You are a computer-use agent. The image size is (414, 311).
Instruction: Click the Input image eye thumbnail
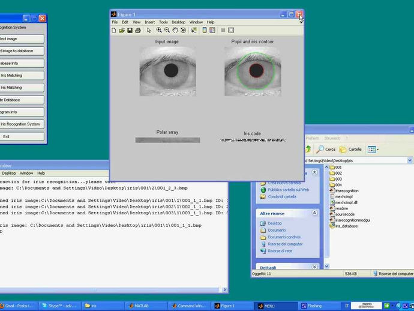click(167, 71)
